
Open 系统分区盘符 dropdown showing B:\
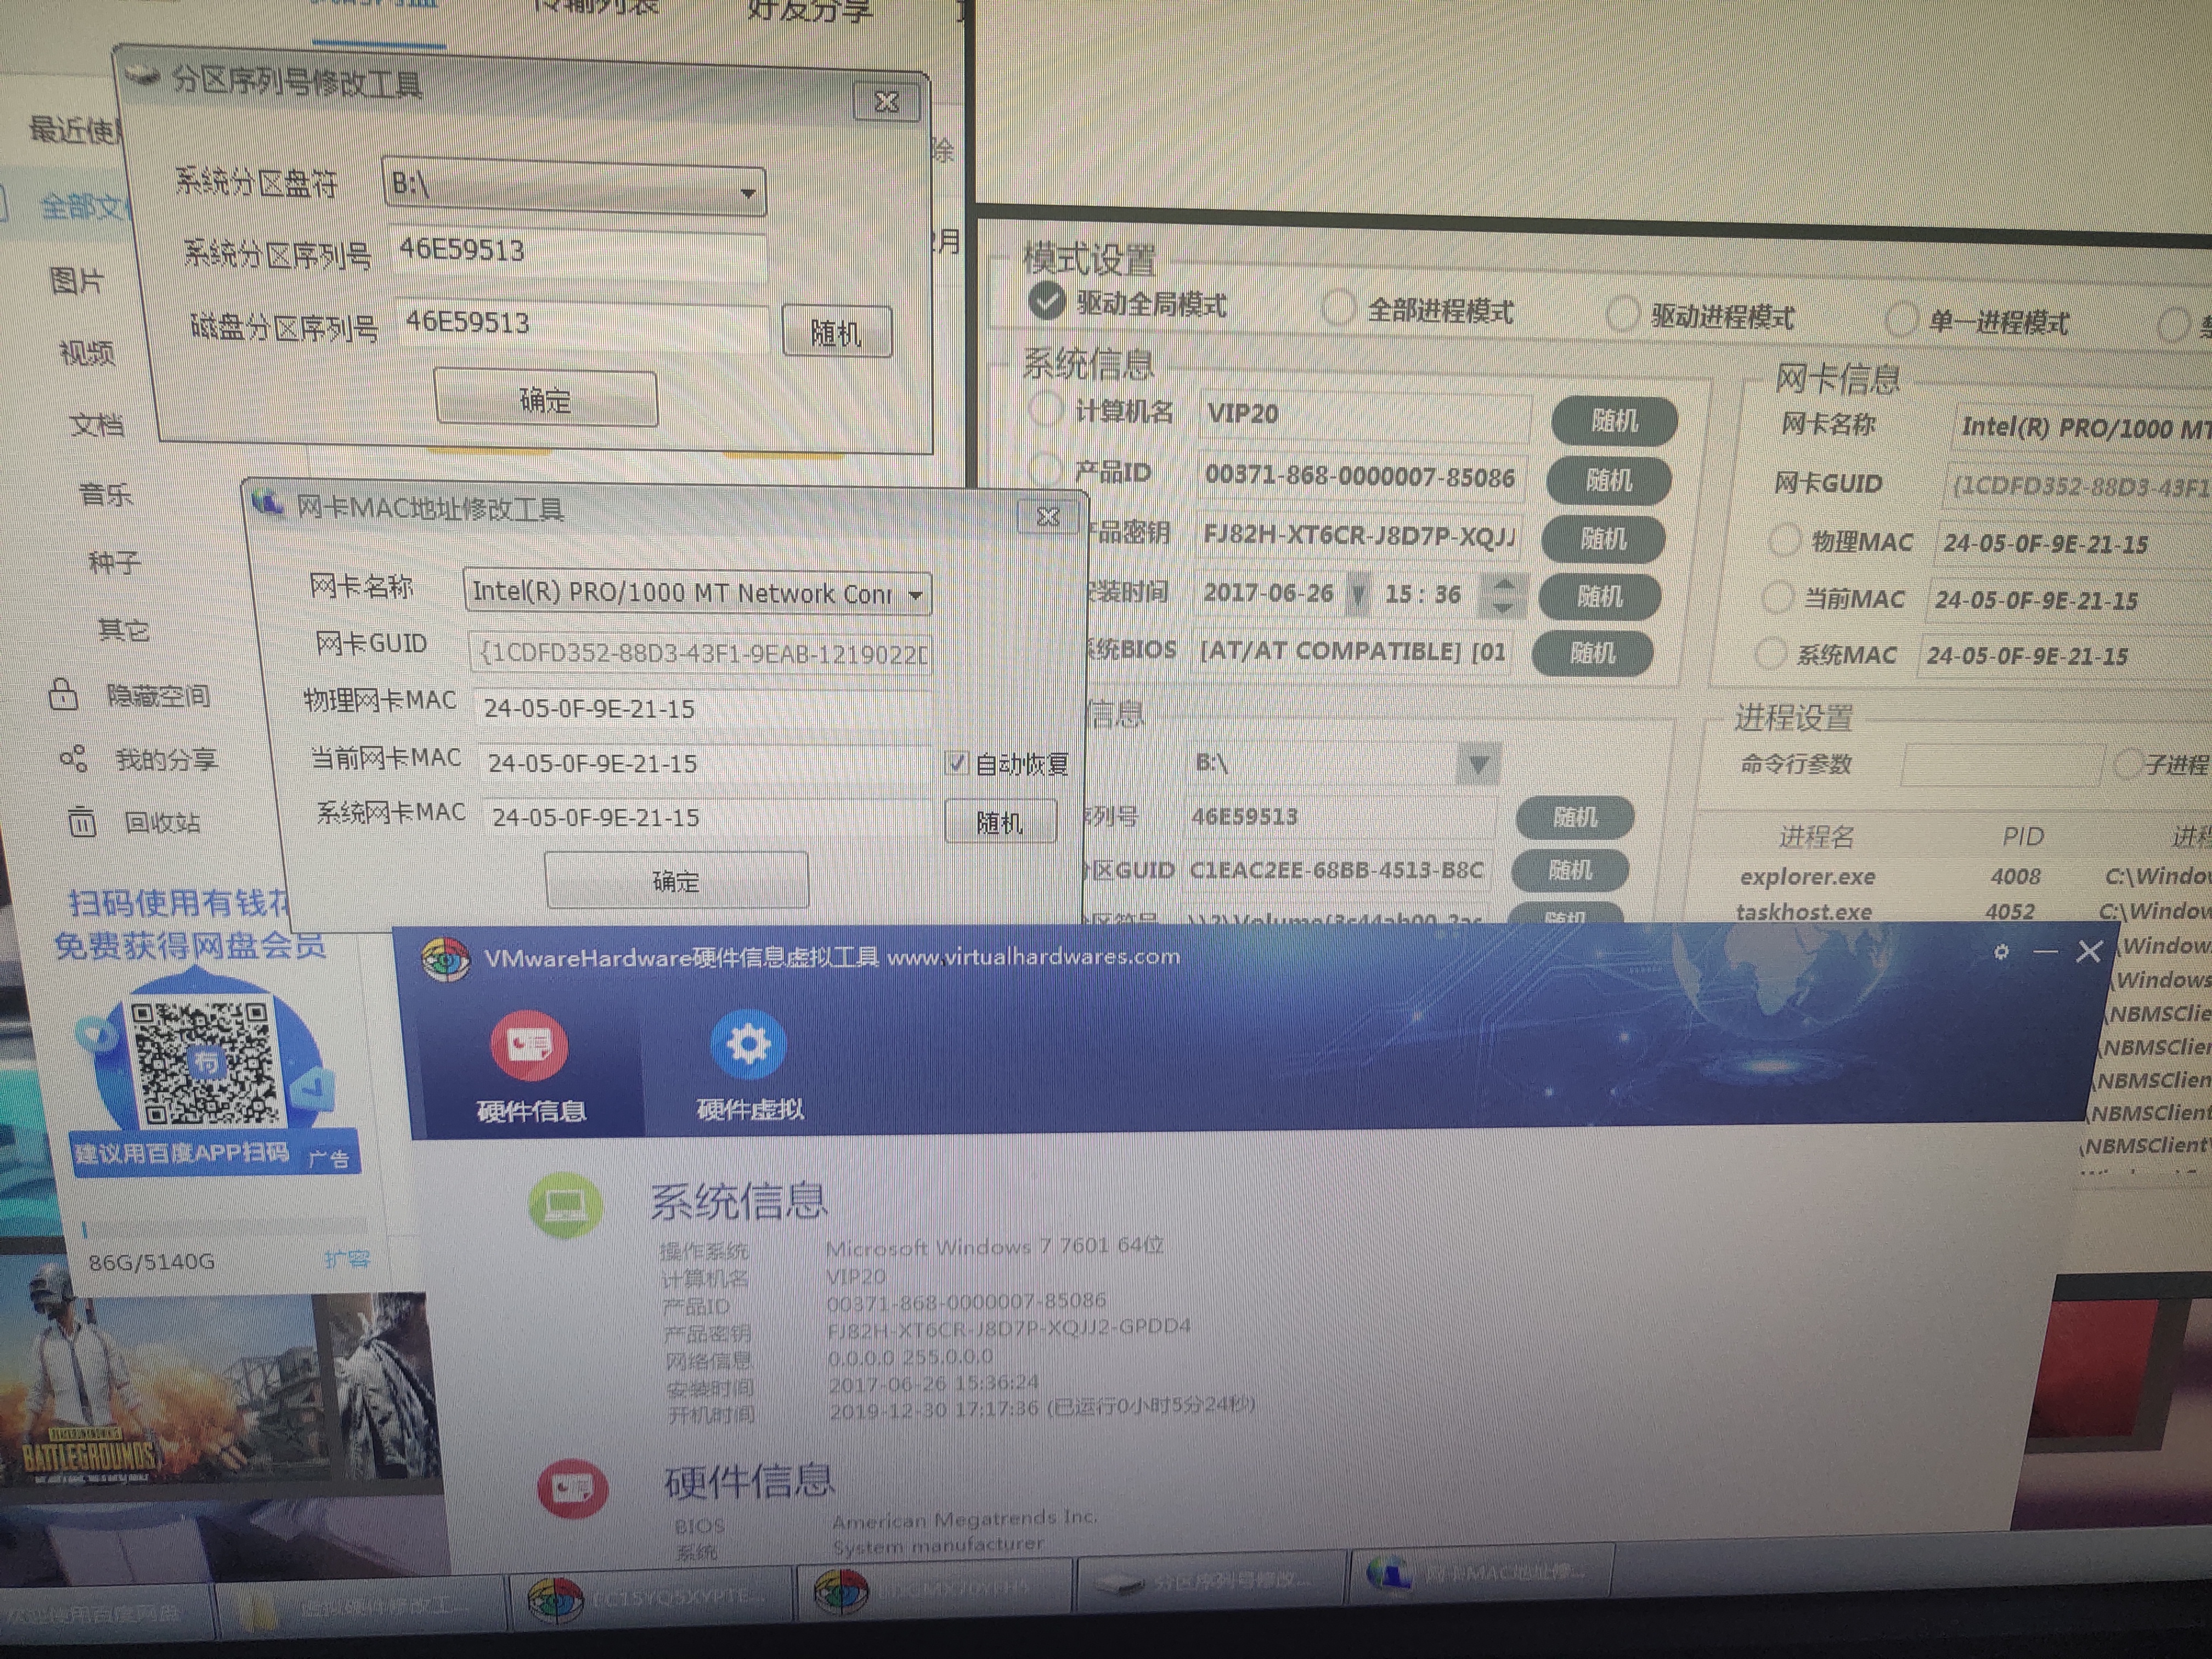574,187
